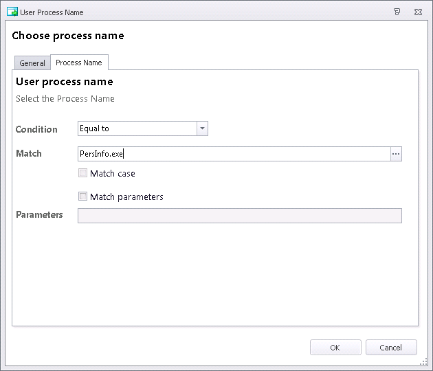Image resolution: width=433 pixels, height=371 pixels.
Task: Click the User Process Name window icon
Action: click(12, 12)
